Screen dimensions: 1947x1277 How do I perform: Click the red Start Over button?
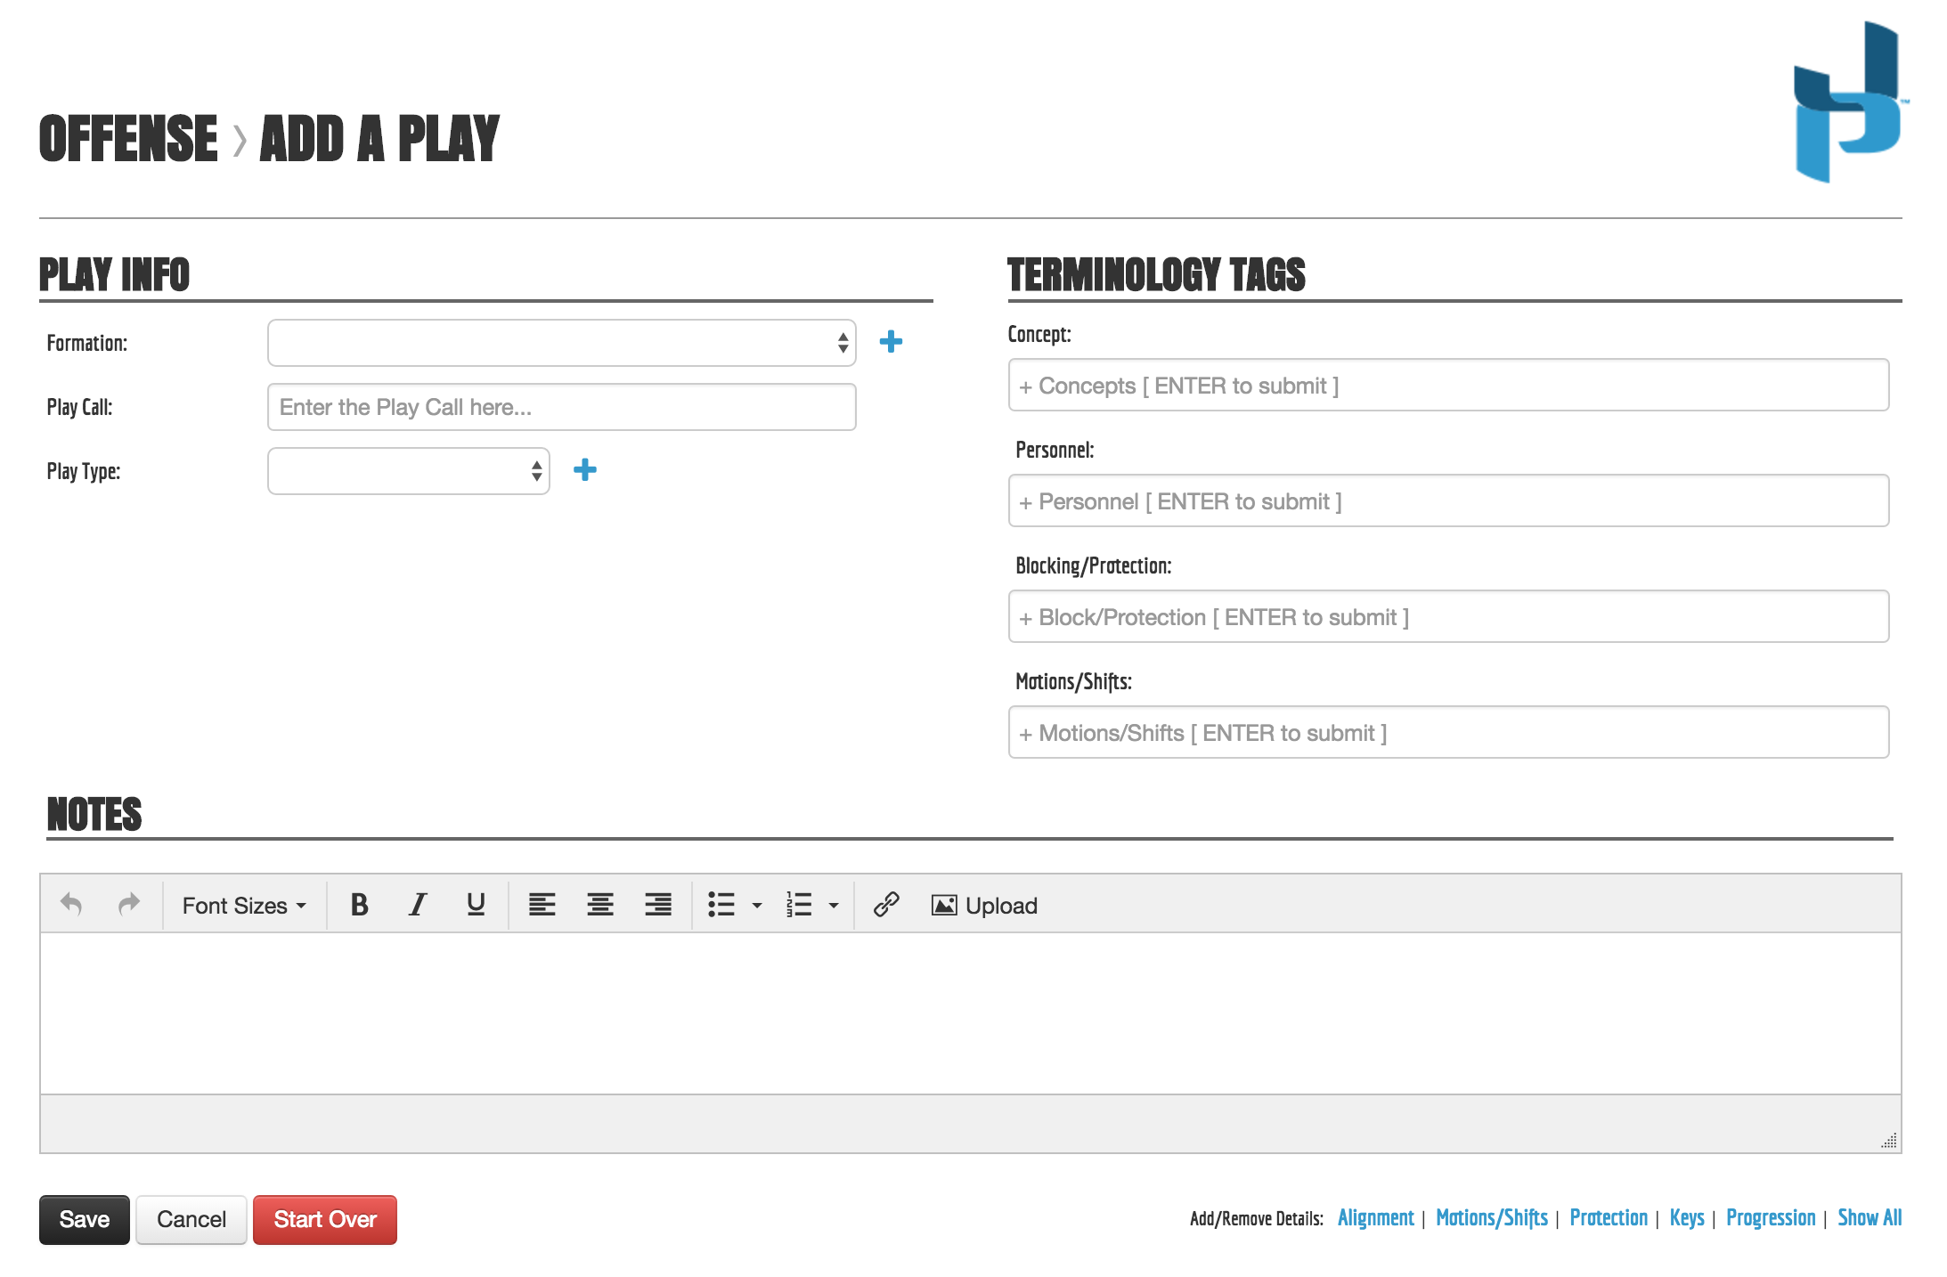[325, 1219]
